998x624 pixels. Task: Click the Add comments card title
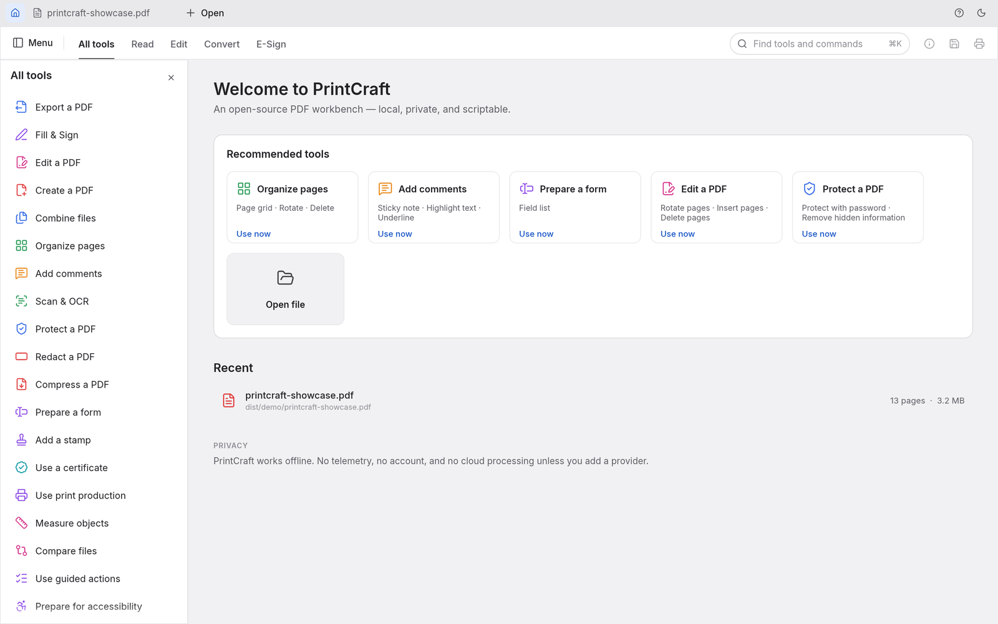click(x=432, y=189)
